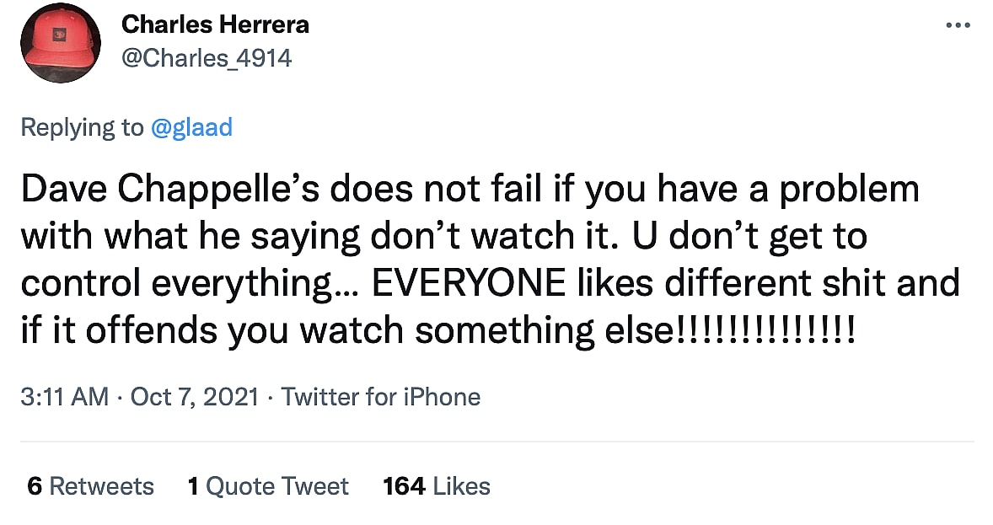This screenshot has height=525, width=993.
Task: Open the three-dot more options menu
Action: click(x=958, y=25)
